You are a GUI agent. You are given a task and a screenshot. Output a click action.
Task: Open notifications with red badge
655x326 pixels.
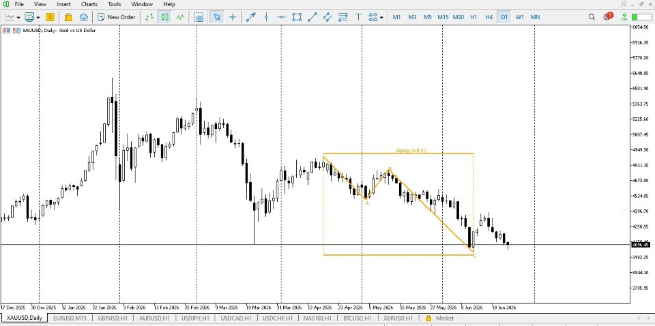607,16
